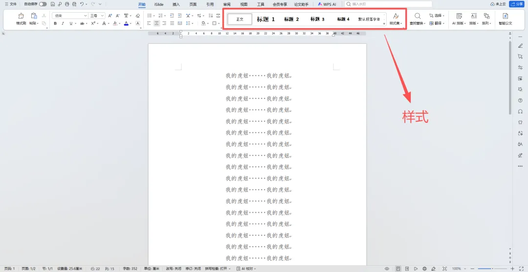Click the help question-mark icon in right sidebar
Viewport: 528px width, 272px height.
pos(520,100)
